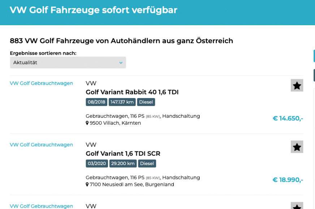315x209 pixels.
Task: Click the Ergebnisse sortieren nach label
Action: coord(43,53)
